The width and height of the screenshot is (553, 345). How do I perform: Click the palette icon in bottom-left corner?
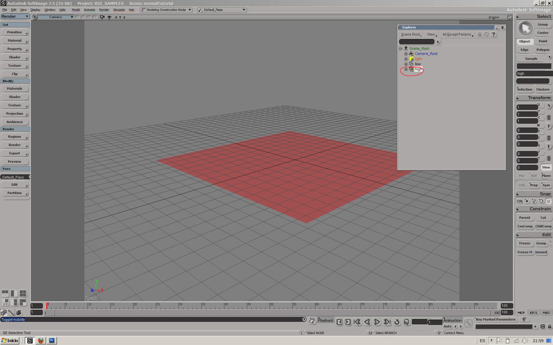(19, 313)
